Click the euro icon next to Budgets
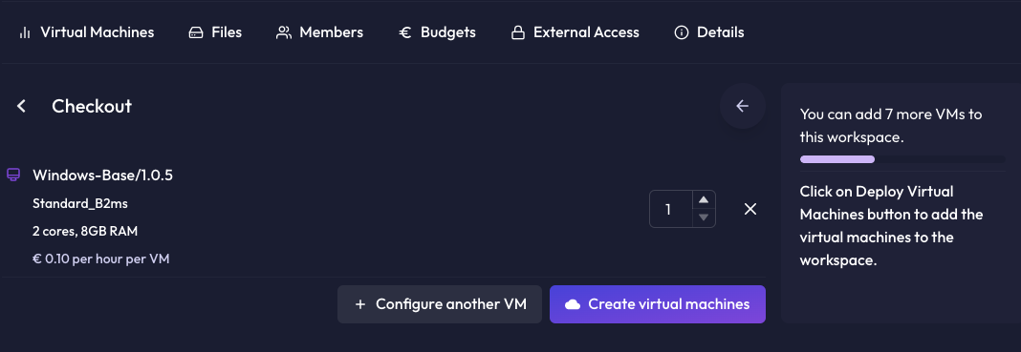This screenshot has width=1021, height=352. [405, 32]
